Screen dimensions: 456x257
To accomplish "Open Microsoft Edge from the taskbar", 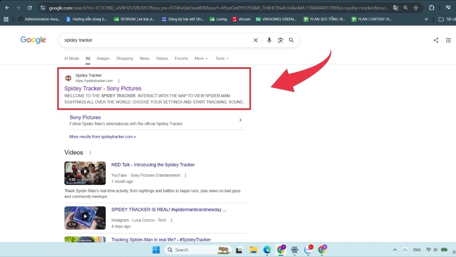I will click(267, 250).
